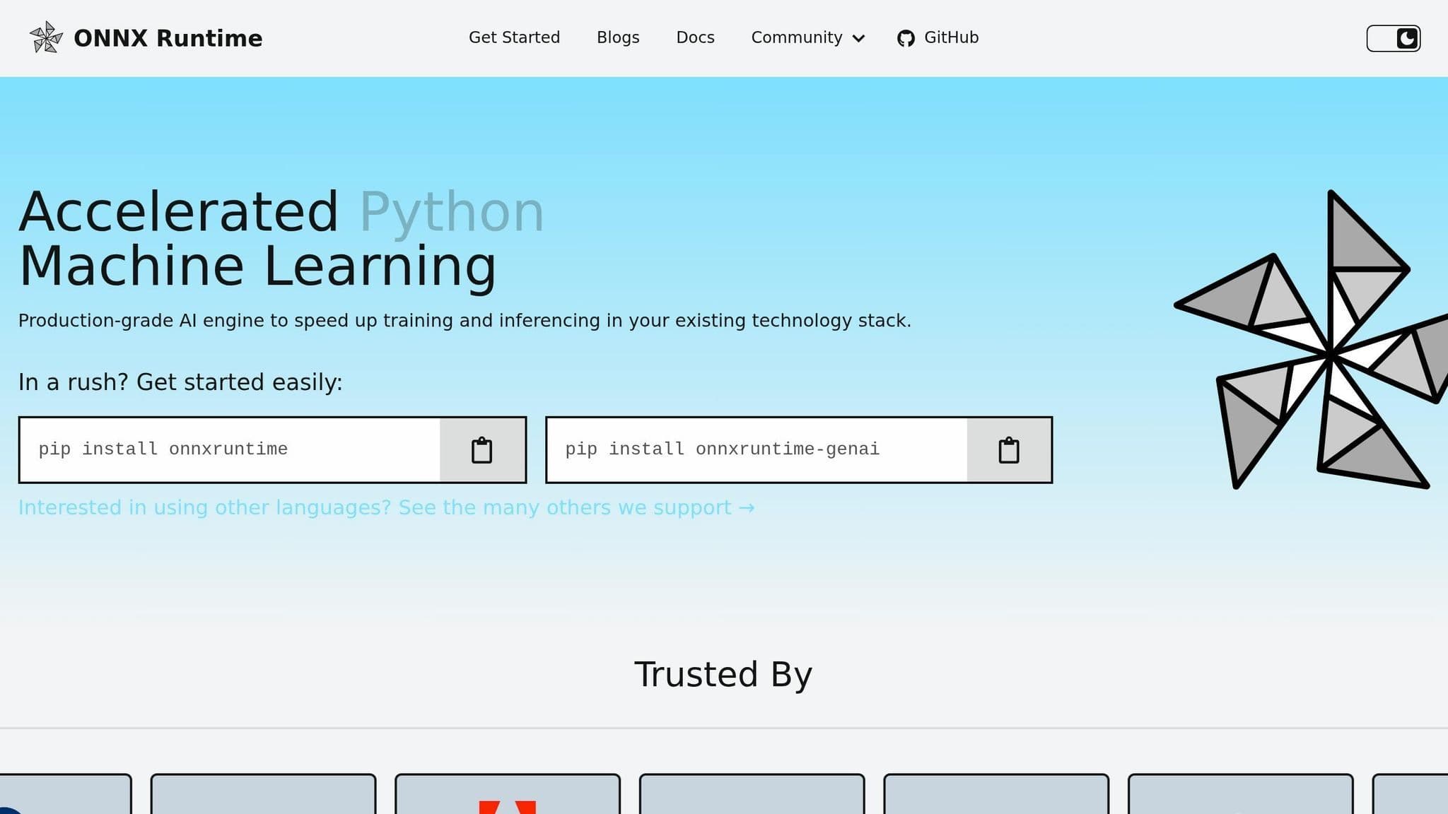Click the pip install onnxruntime command field
1448x814 pixels.
230,450
